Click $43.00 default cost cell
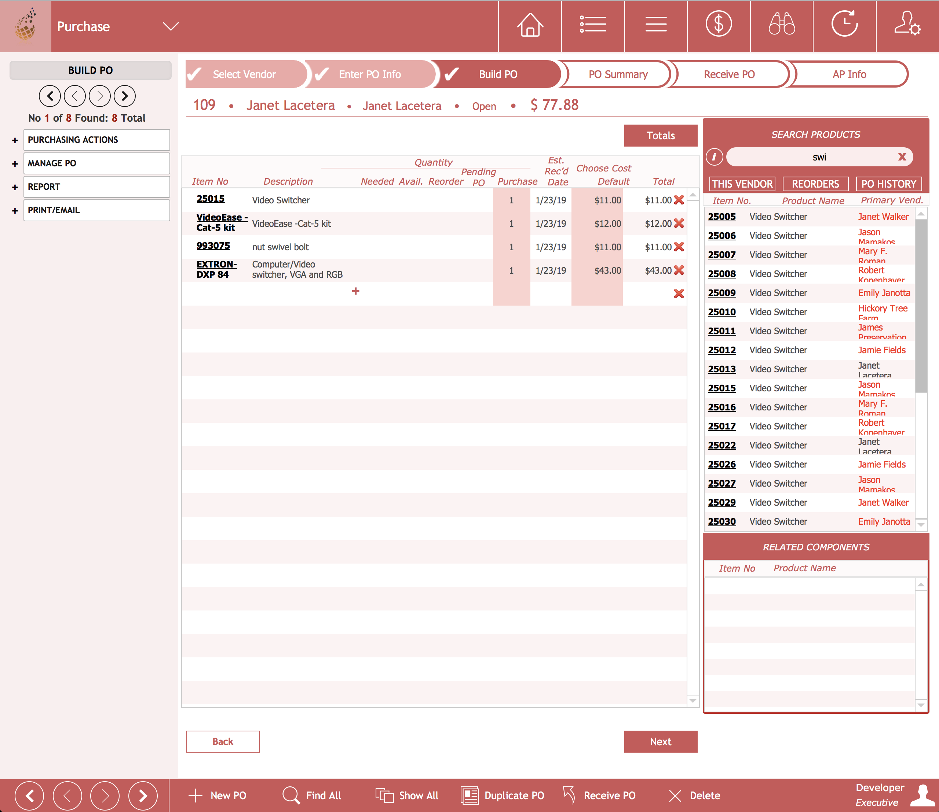The image size is (939, 812). (597, 270)
